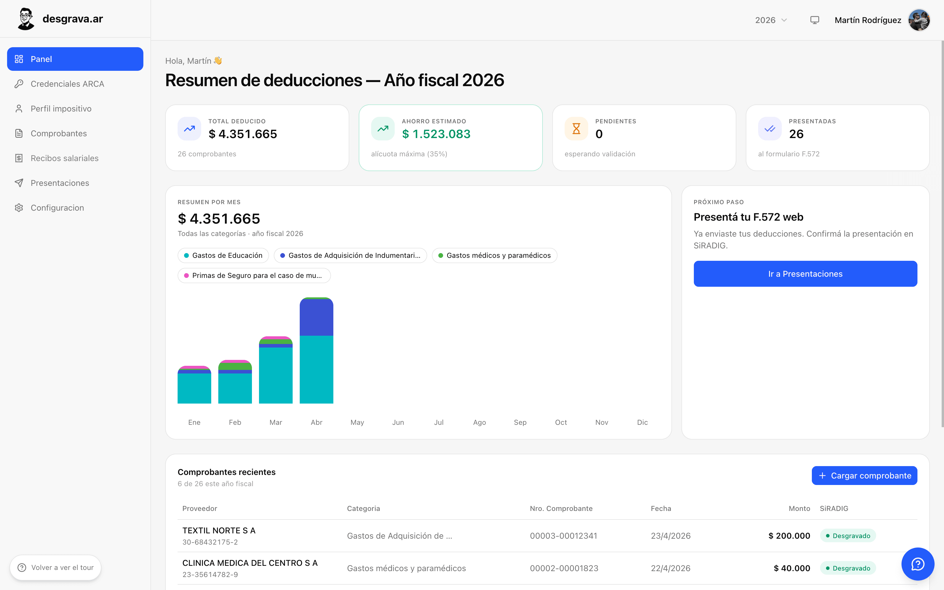Click the Perfil impositivo person icon
The image size is (944, 590).
[19, 109]
